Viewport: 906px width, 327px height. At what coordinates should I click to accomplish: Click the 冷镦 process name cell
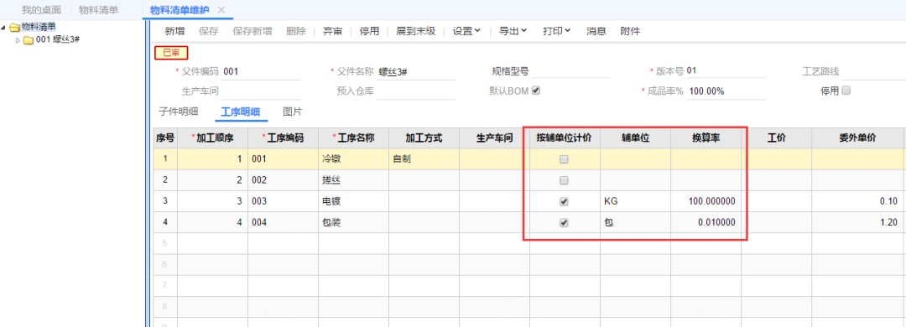[354, 159]
